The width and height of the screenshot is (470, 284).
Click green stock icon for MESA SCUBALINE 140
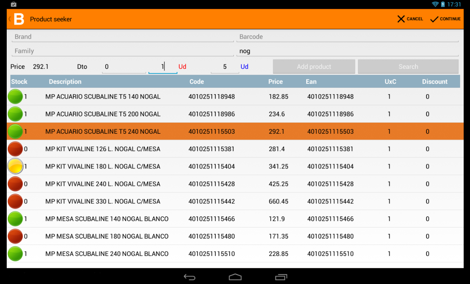(x=15, y=219)
